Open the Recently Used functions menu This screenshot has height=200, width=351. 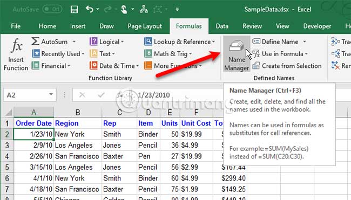tap(58, 54)
